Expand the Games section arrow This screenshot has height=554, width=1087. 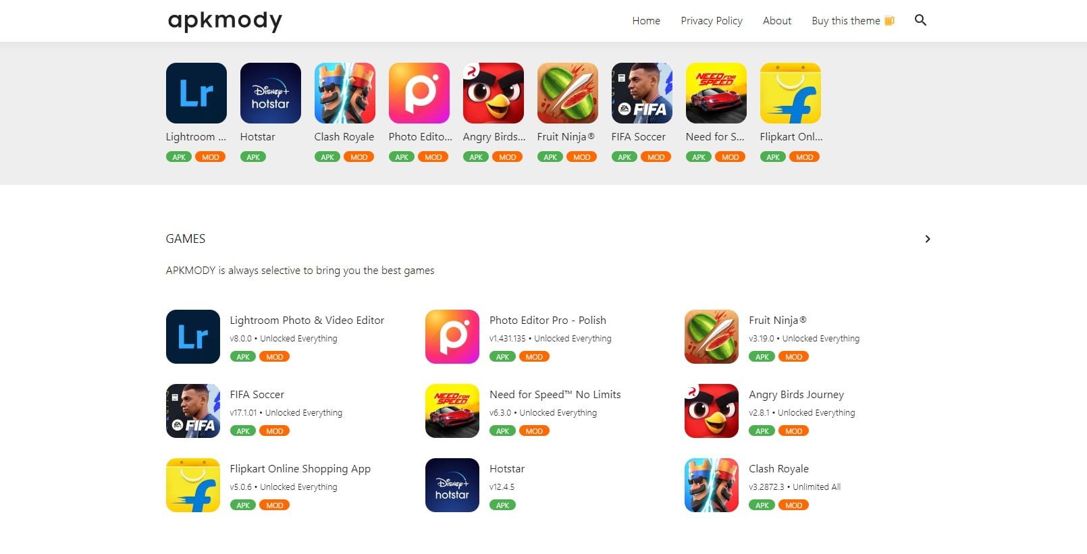(x=928, y=239)
